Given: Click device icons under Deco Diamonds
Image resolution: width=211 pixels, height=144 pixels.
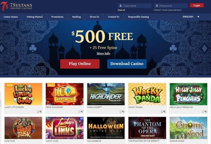Looking at the screenshot, I should click(x=80, y=112).
